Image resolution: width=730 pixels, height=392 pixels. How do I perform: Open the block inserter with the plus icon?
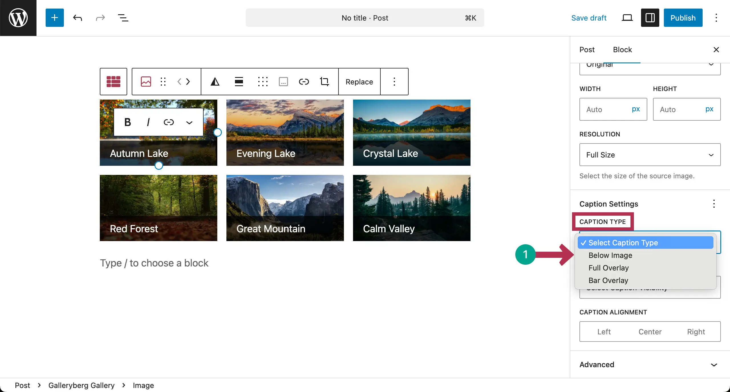coord(54,18)
